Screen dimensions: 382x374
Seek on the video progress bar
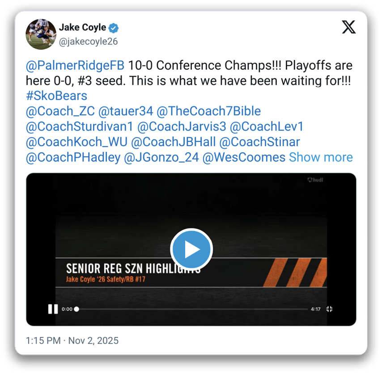(192, 309)
